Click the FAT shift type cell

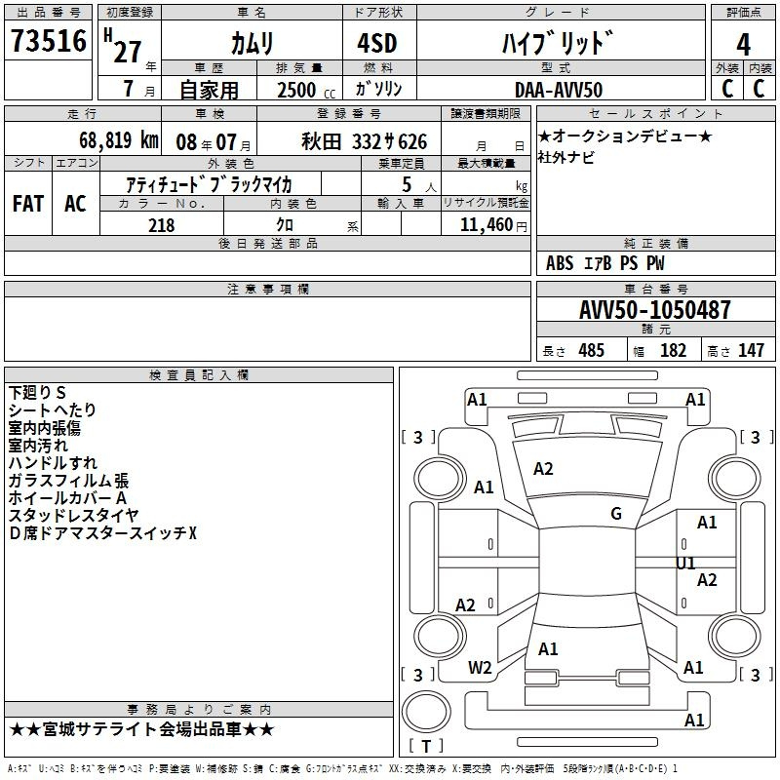(28, 203)
